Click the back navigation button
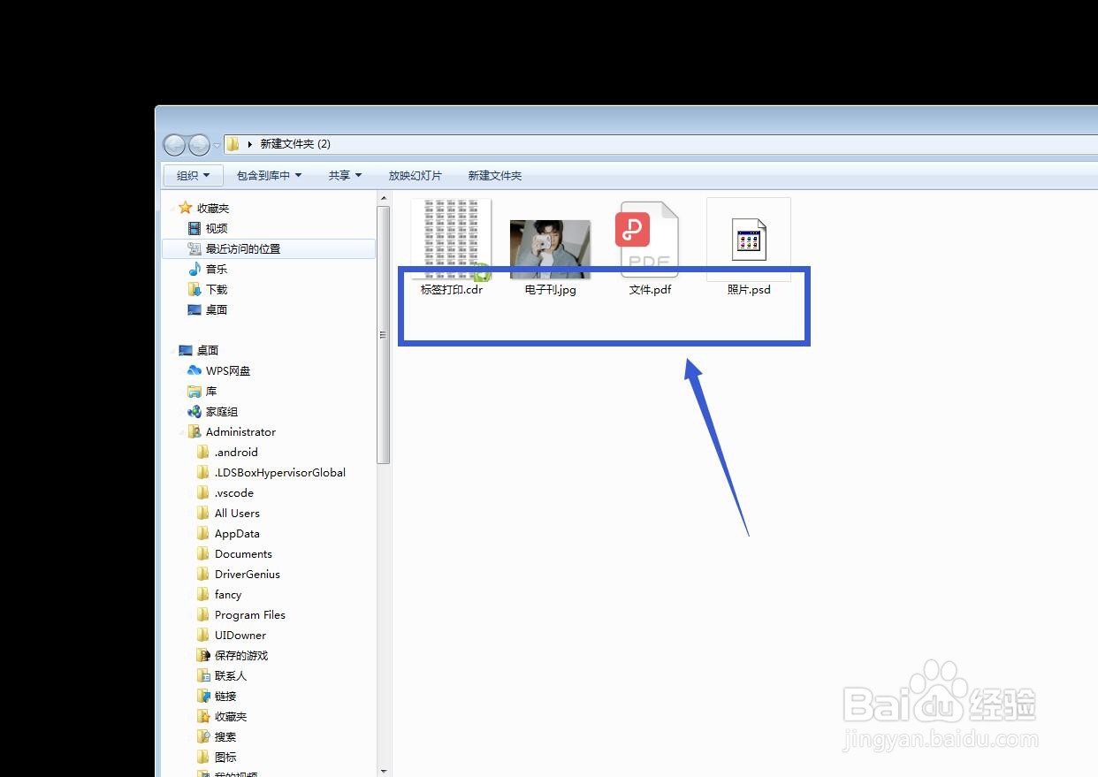The width and height of the screenshot is (1098, 777). point(174,144)
